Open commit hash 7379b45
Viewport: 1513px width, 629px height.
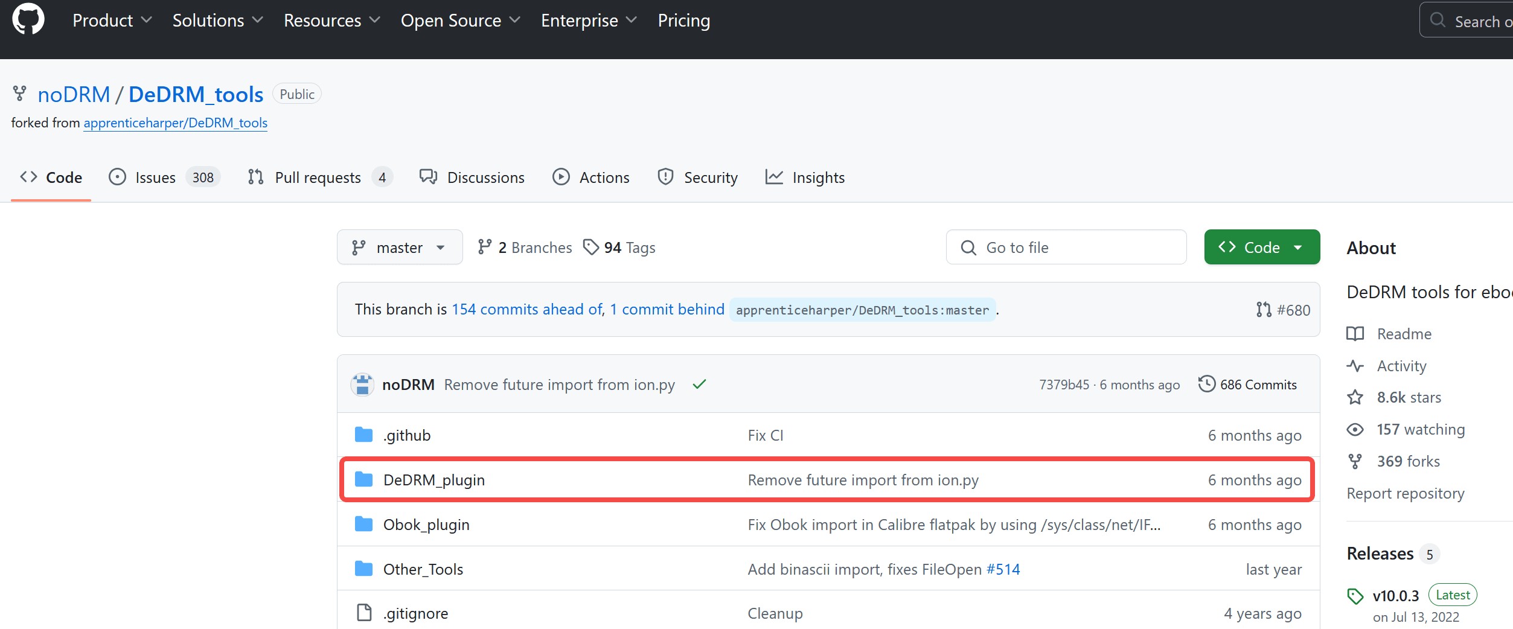coord(1064,385)
